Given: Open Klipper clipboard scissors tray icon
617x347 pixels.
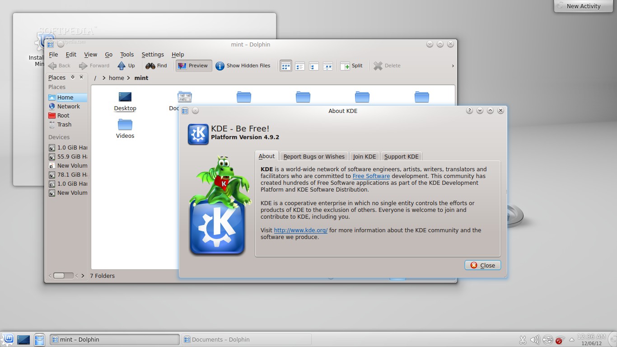Looking at the screenshot, I should click(523, 340).
